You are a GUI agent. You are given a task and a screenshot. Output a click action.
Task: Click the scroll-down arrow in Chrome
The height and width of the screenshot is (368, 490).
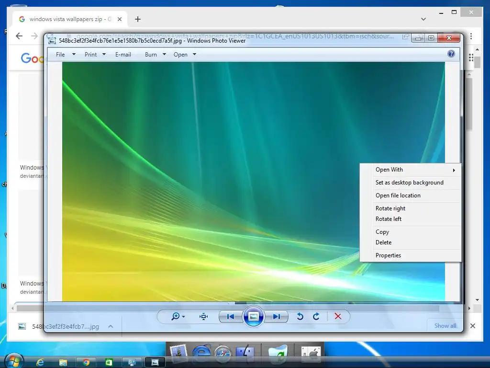coord(477,300)
